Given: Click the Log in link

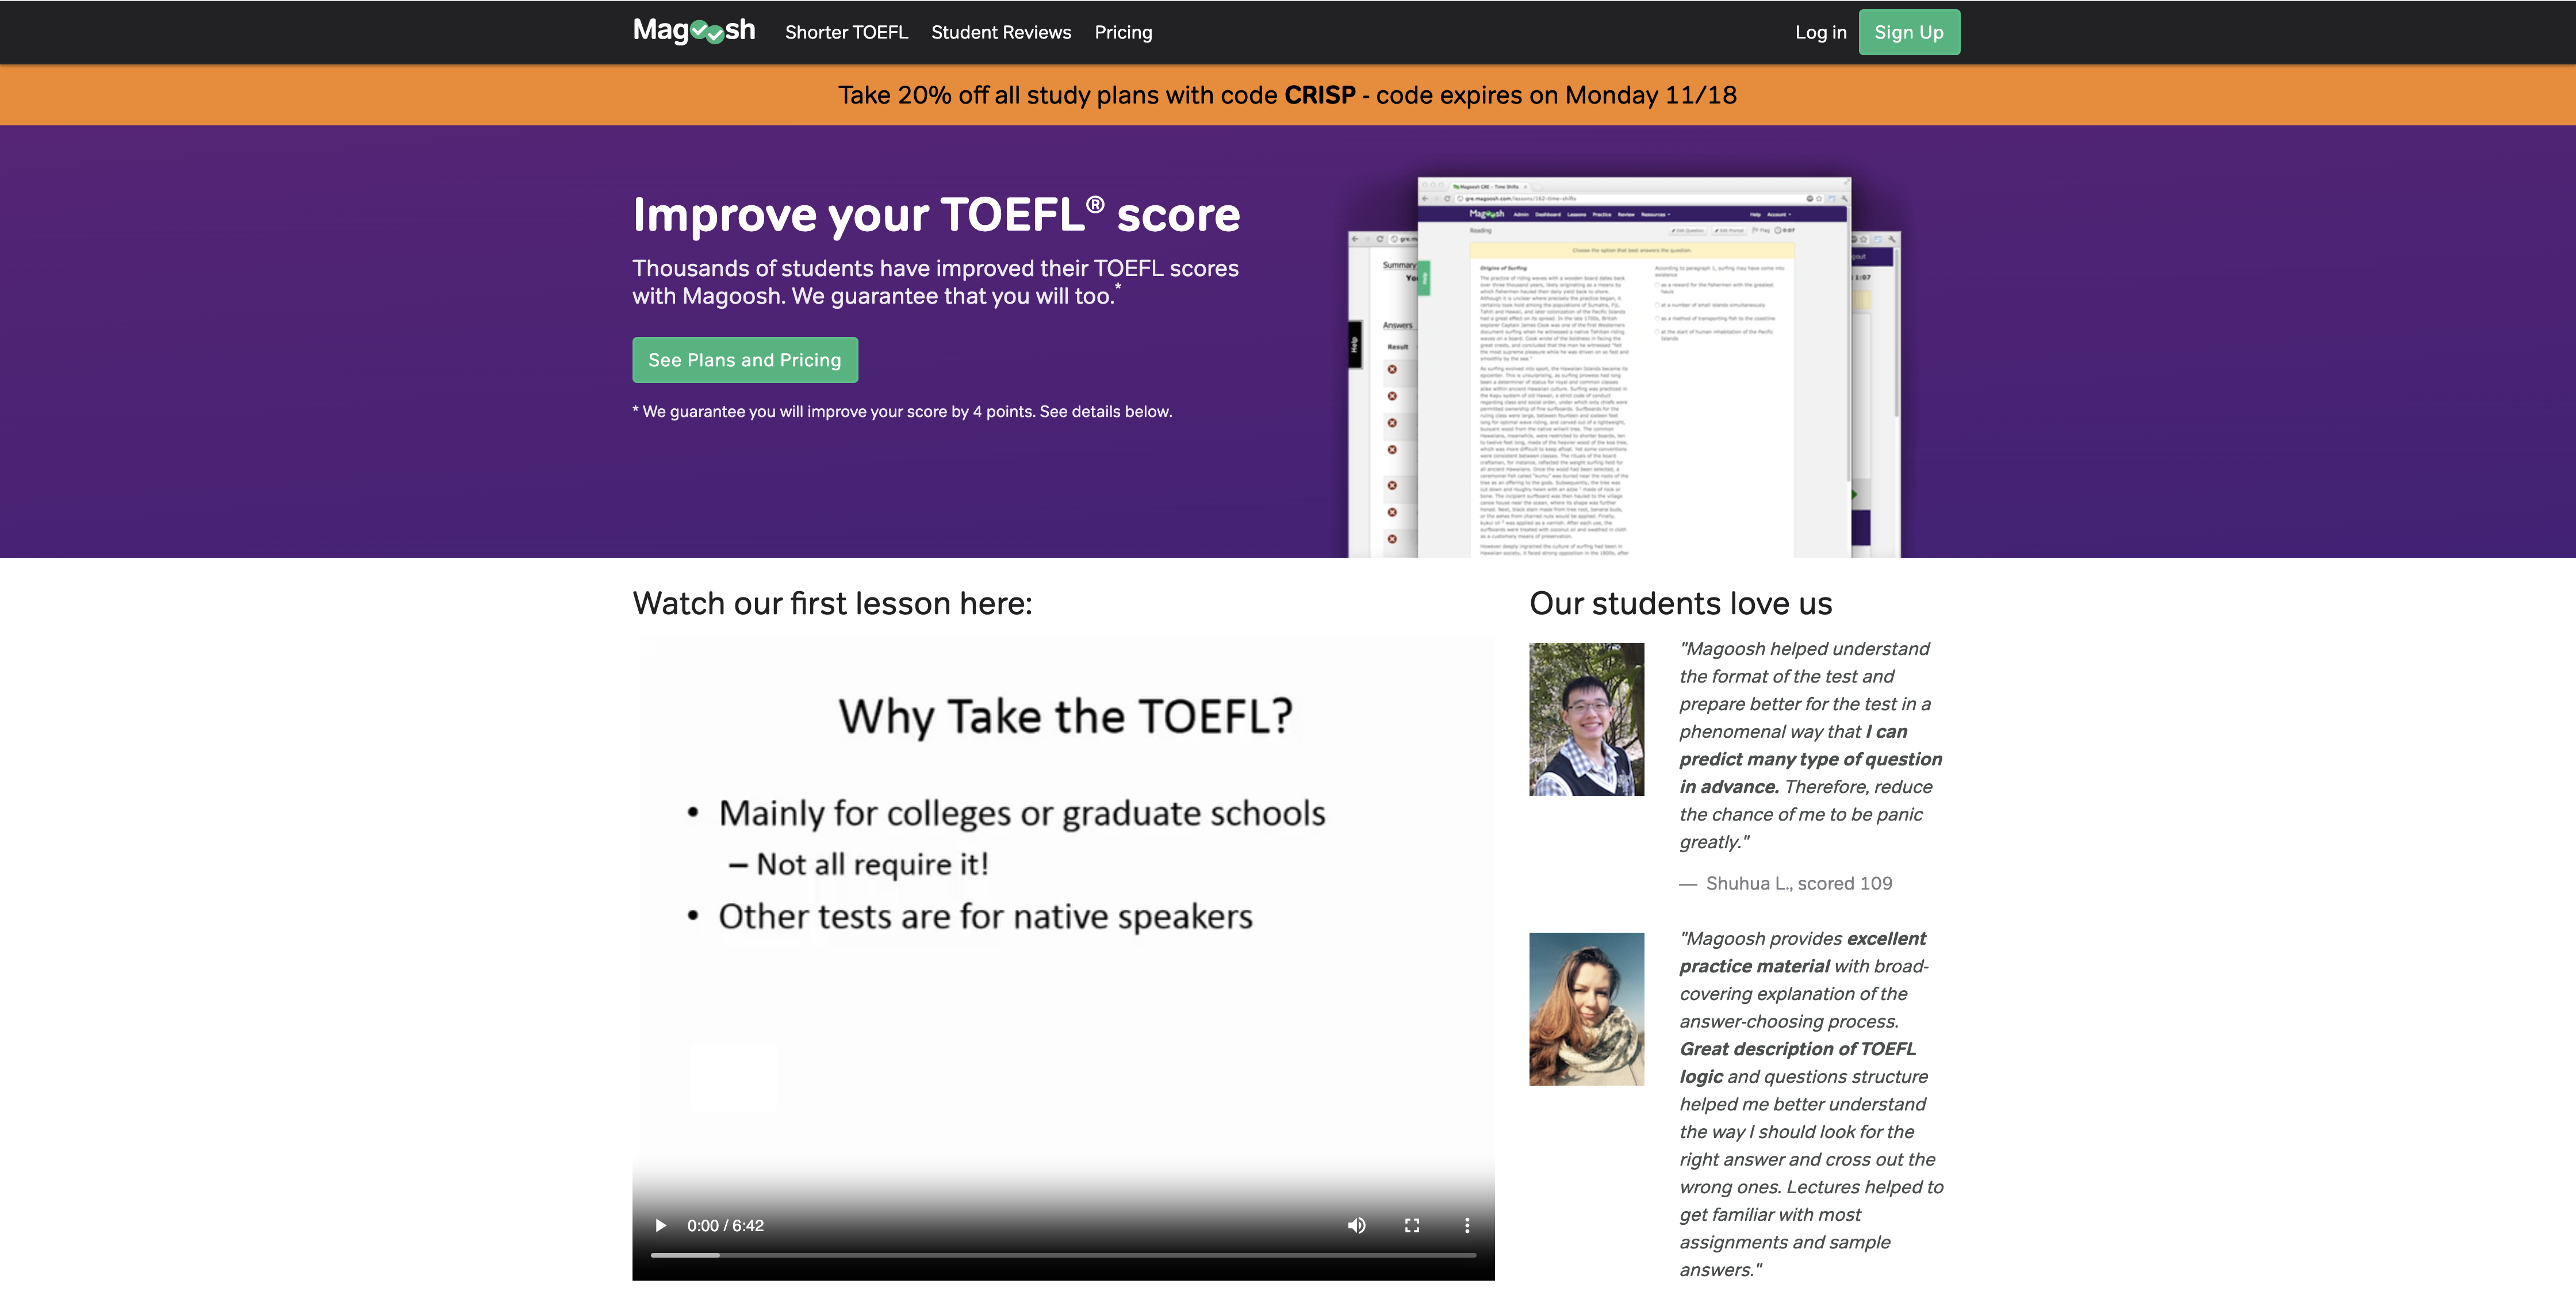Looking at the screenshot, I should point(1820,32).
